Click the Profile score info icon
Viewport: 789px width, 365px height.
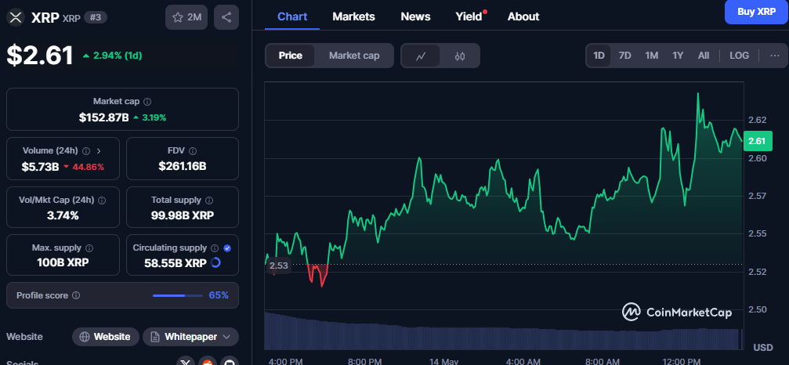pos(76,295)
